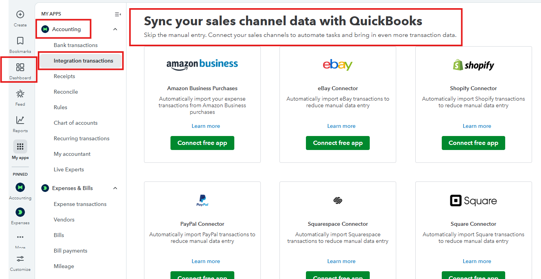Open Learn more under Amazon Business
Viewport: 541px width, 279px height.
(x=206, y=126)
